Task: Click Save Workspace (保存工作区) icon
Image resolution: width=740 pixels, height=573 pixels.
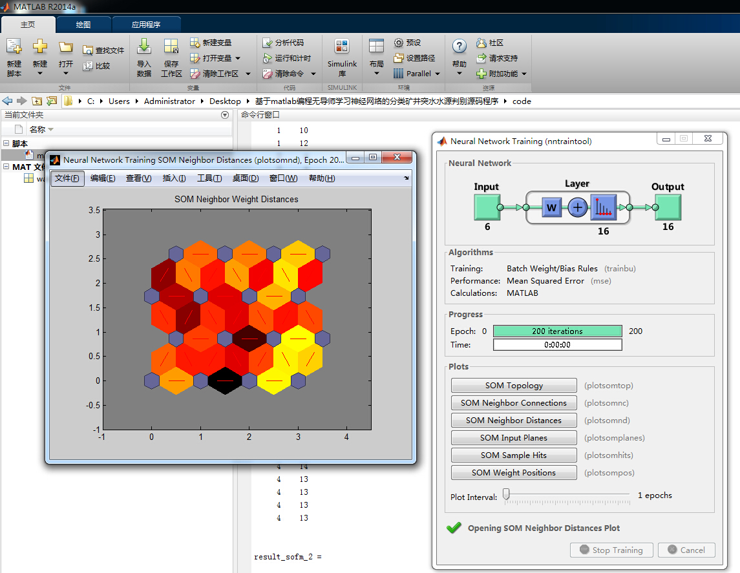Action: 171,47
